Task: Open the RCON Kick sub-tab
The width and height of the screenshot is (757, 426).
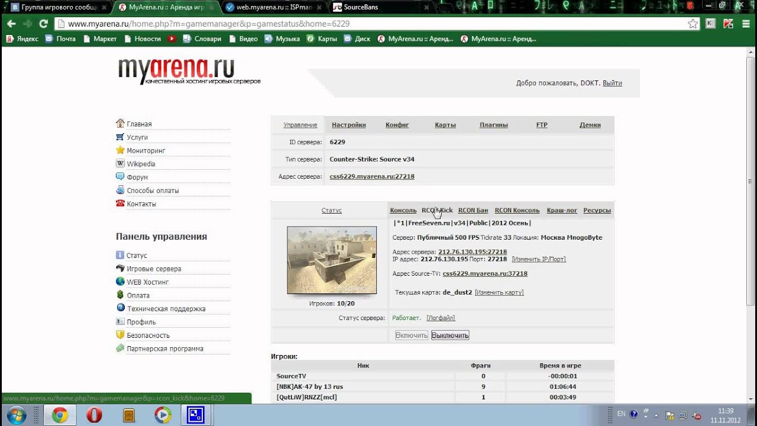Action: click(437, 210)
